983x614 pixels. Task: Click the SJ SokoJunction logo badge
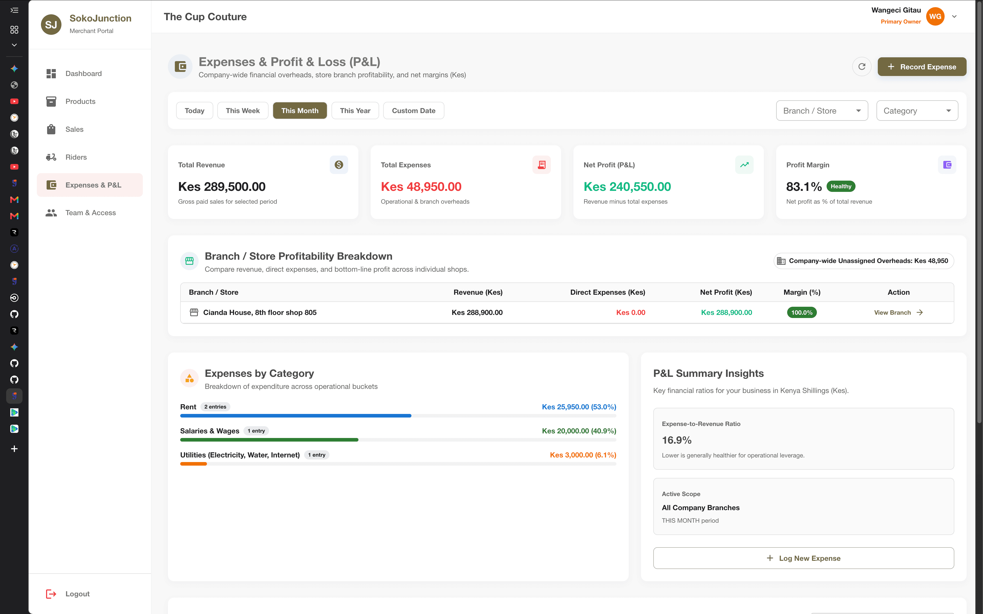coord(51,24)
